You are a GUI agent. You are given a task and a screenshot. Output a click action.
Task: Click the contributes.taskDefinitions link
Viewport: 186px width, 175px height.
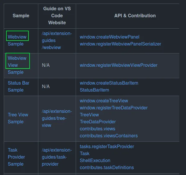(x=107, y=168)
